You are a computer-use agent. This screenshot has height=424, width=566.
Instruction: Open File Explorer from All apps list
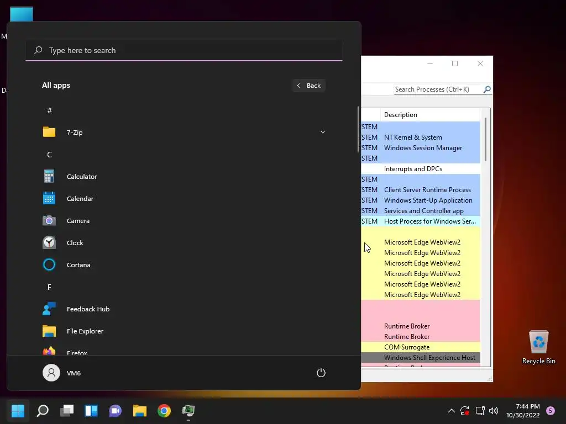pyautogui.click(x=184, y=331)
